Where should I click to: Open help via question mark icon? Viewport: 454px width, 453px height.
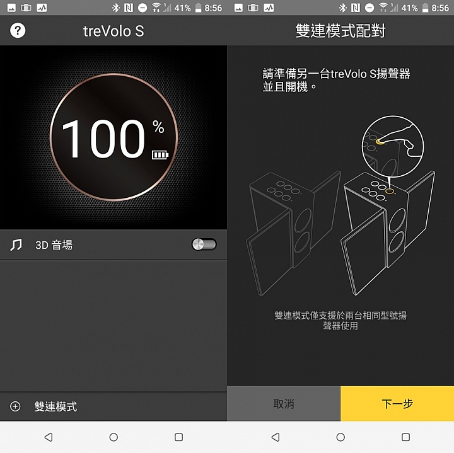pyautogui.click(x=18, y=30)
